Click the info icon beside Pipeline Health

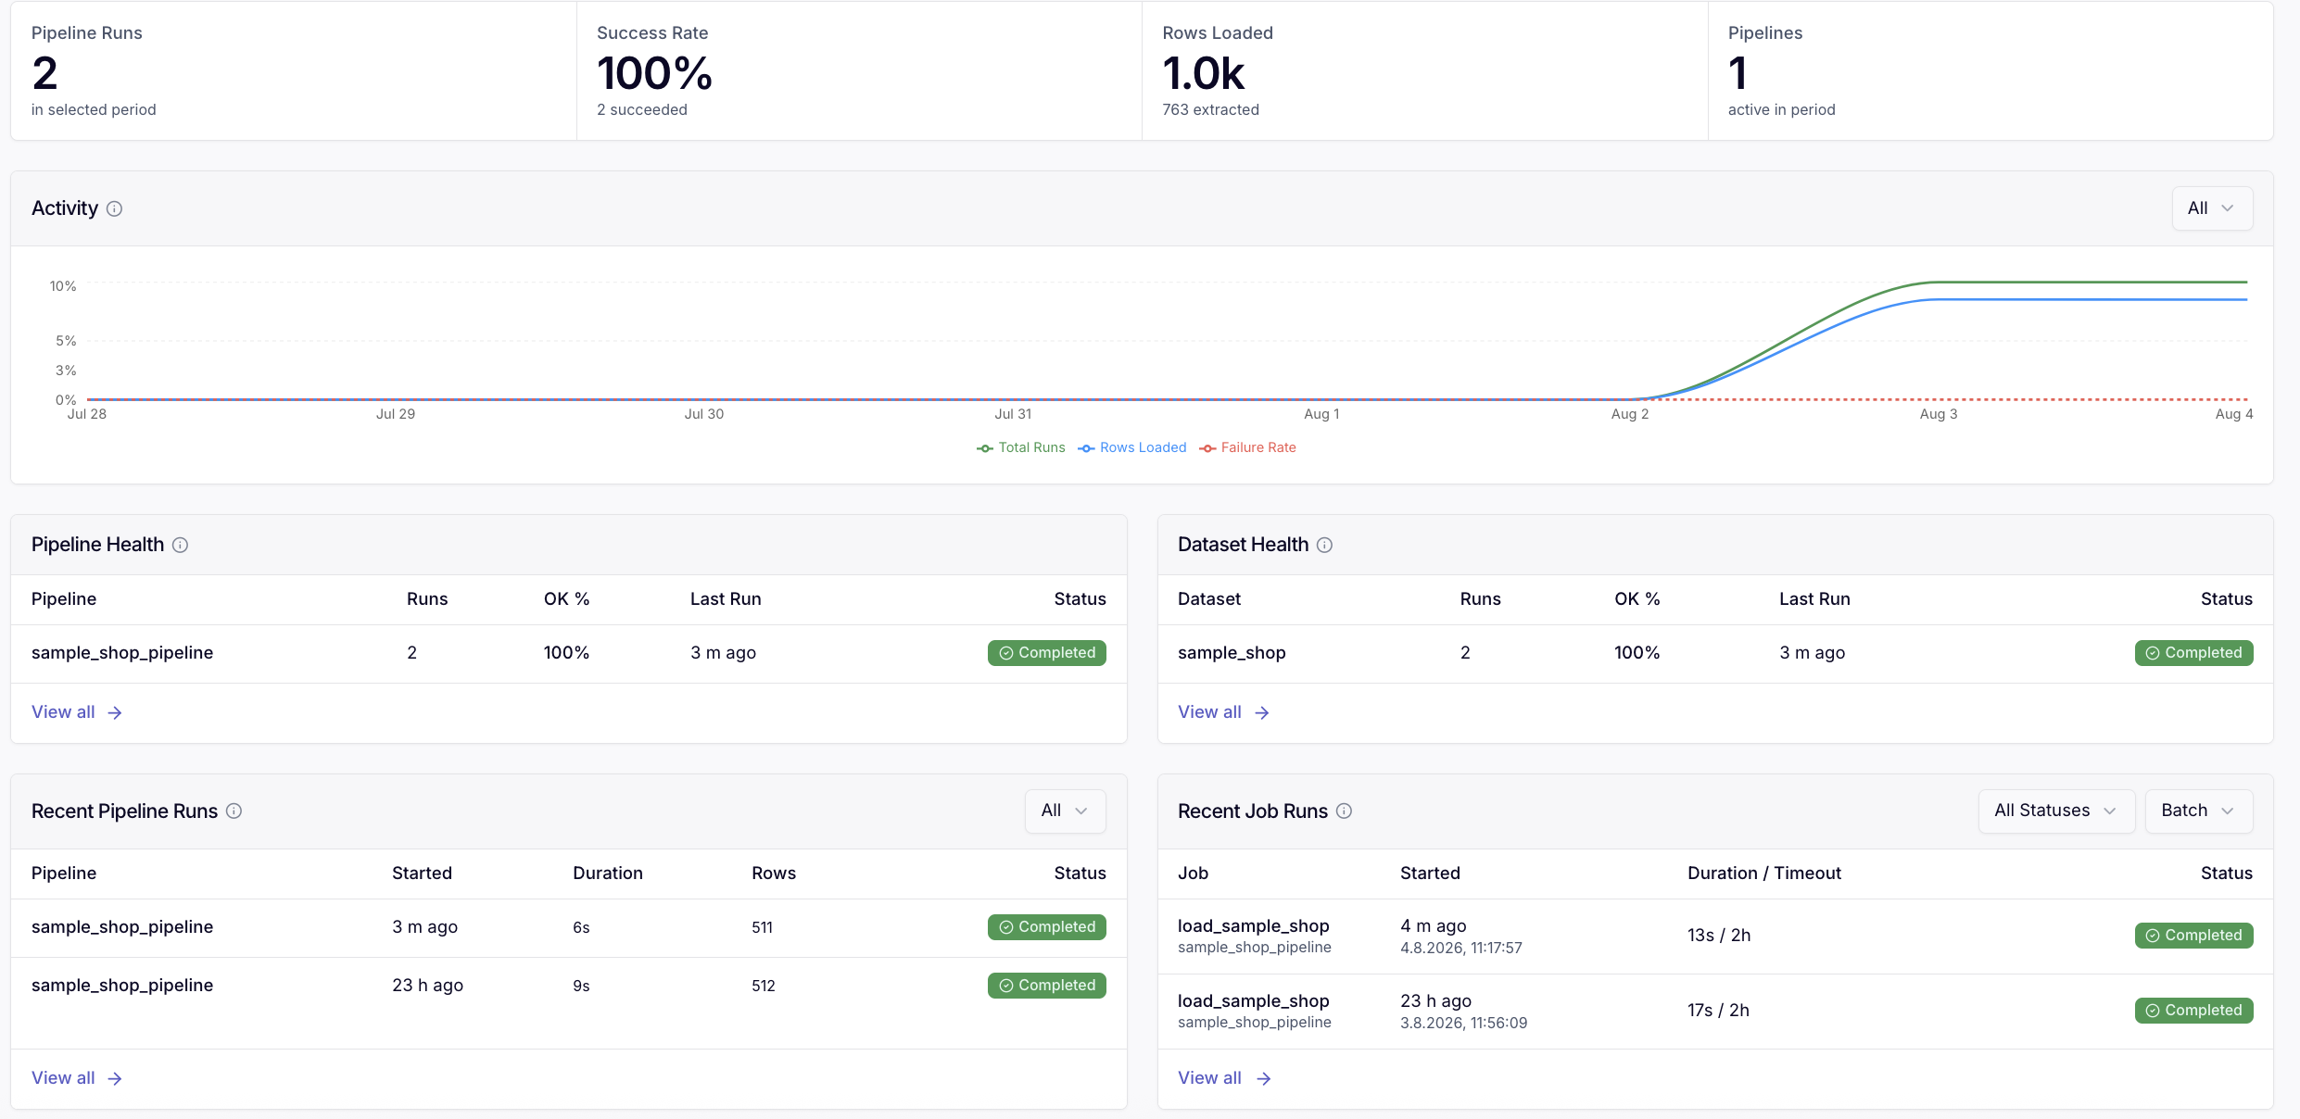coord(181,545)
